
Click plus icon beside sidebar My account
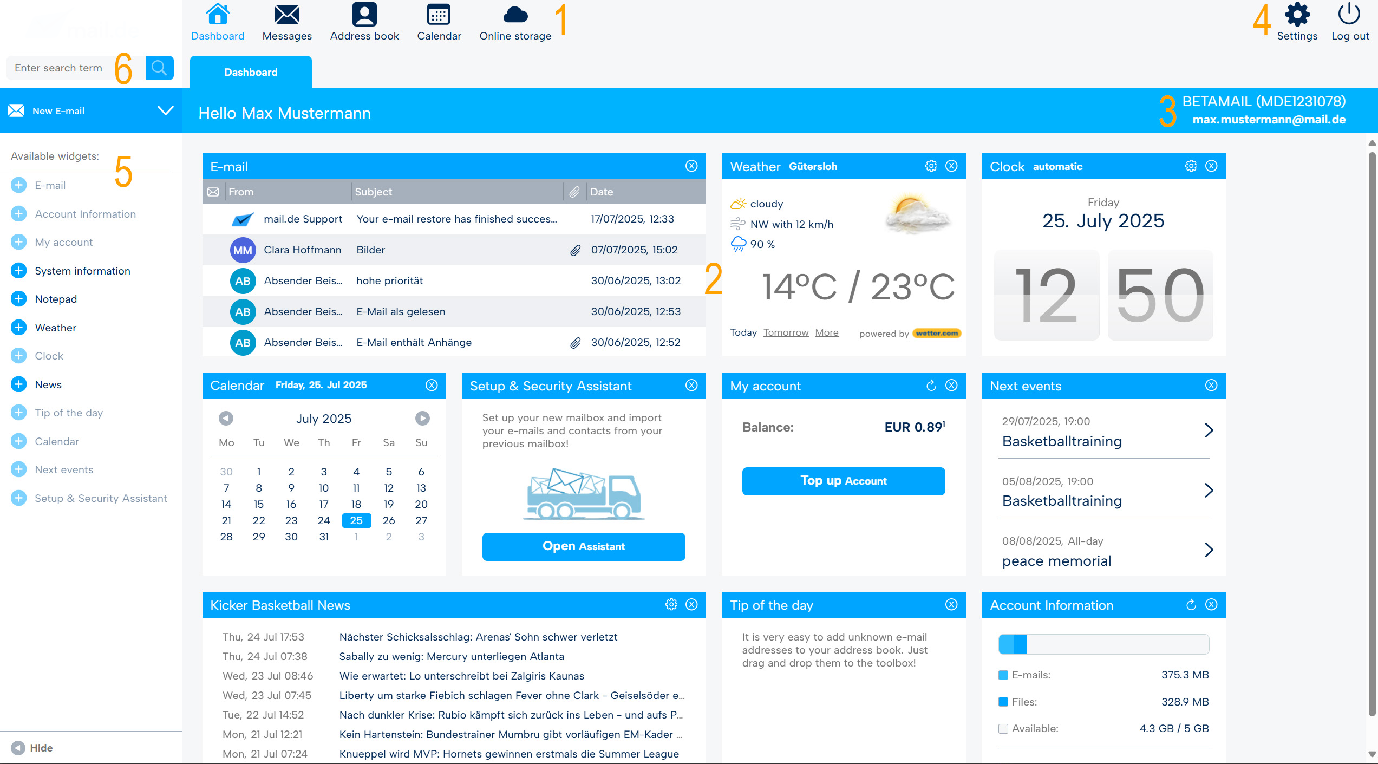pyautogui.click(x=18, y=242)
